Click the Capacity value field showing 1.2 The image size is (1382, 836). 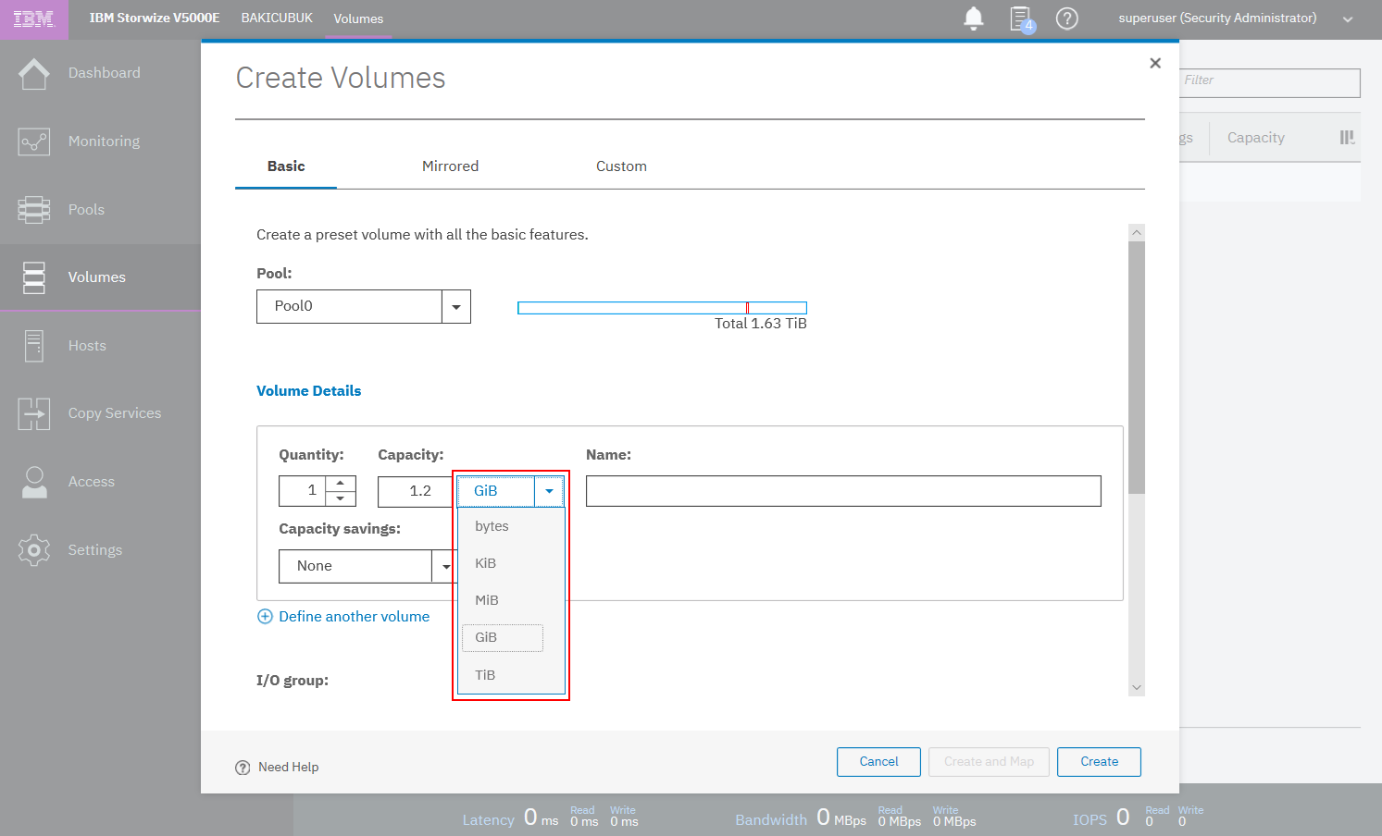pos(417,491)
